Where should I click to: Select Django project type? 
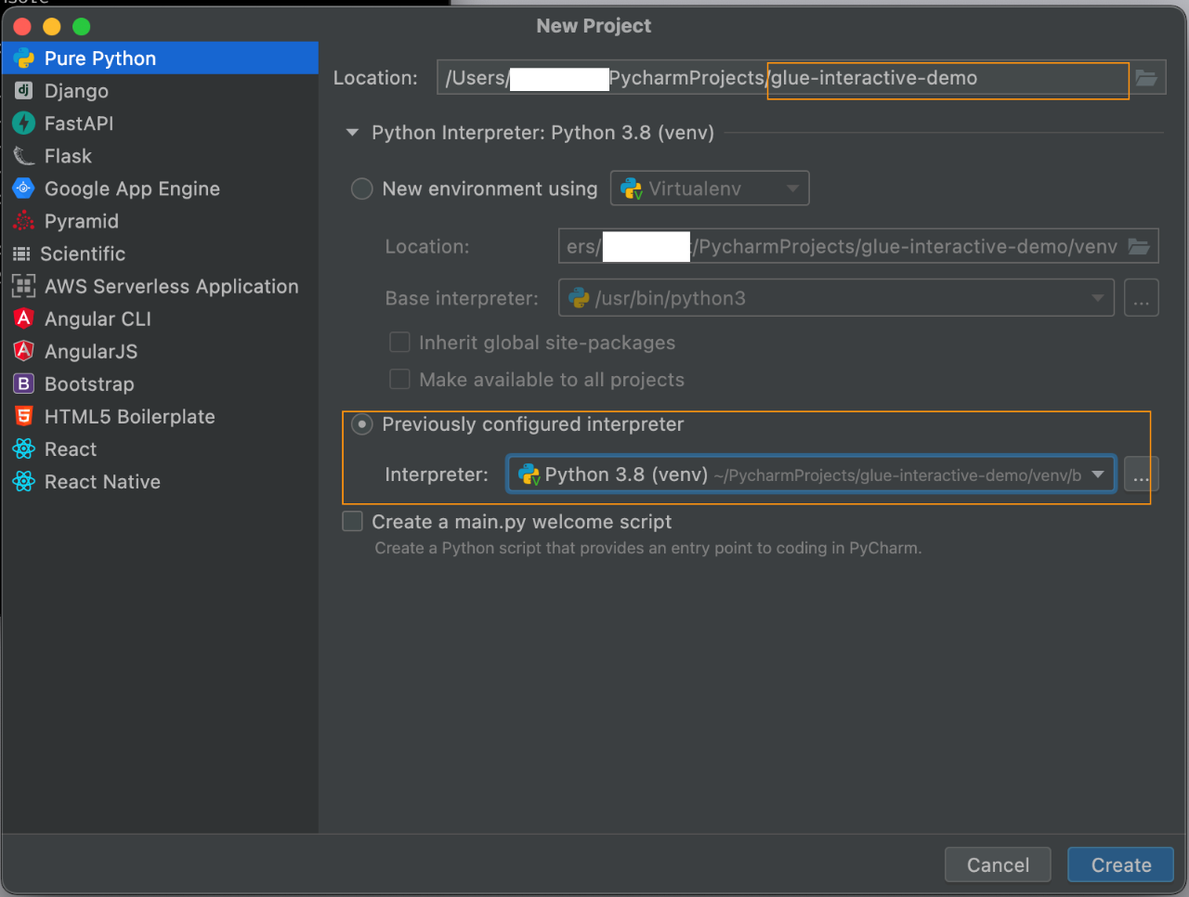click(x=160, y=91)
